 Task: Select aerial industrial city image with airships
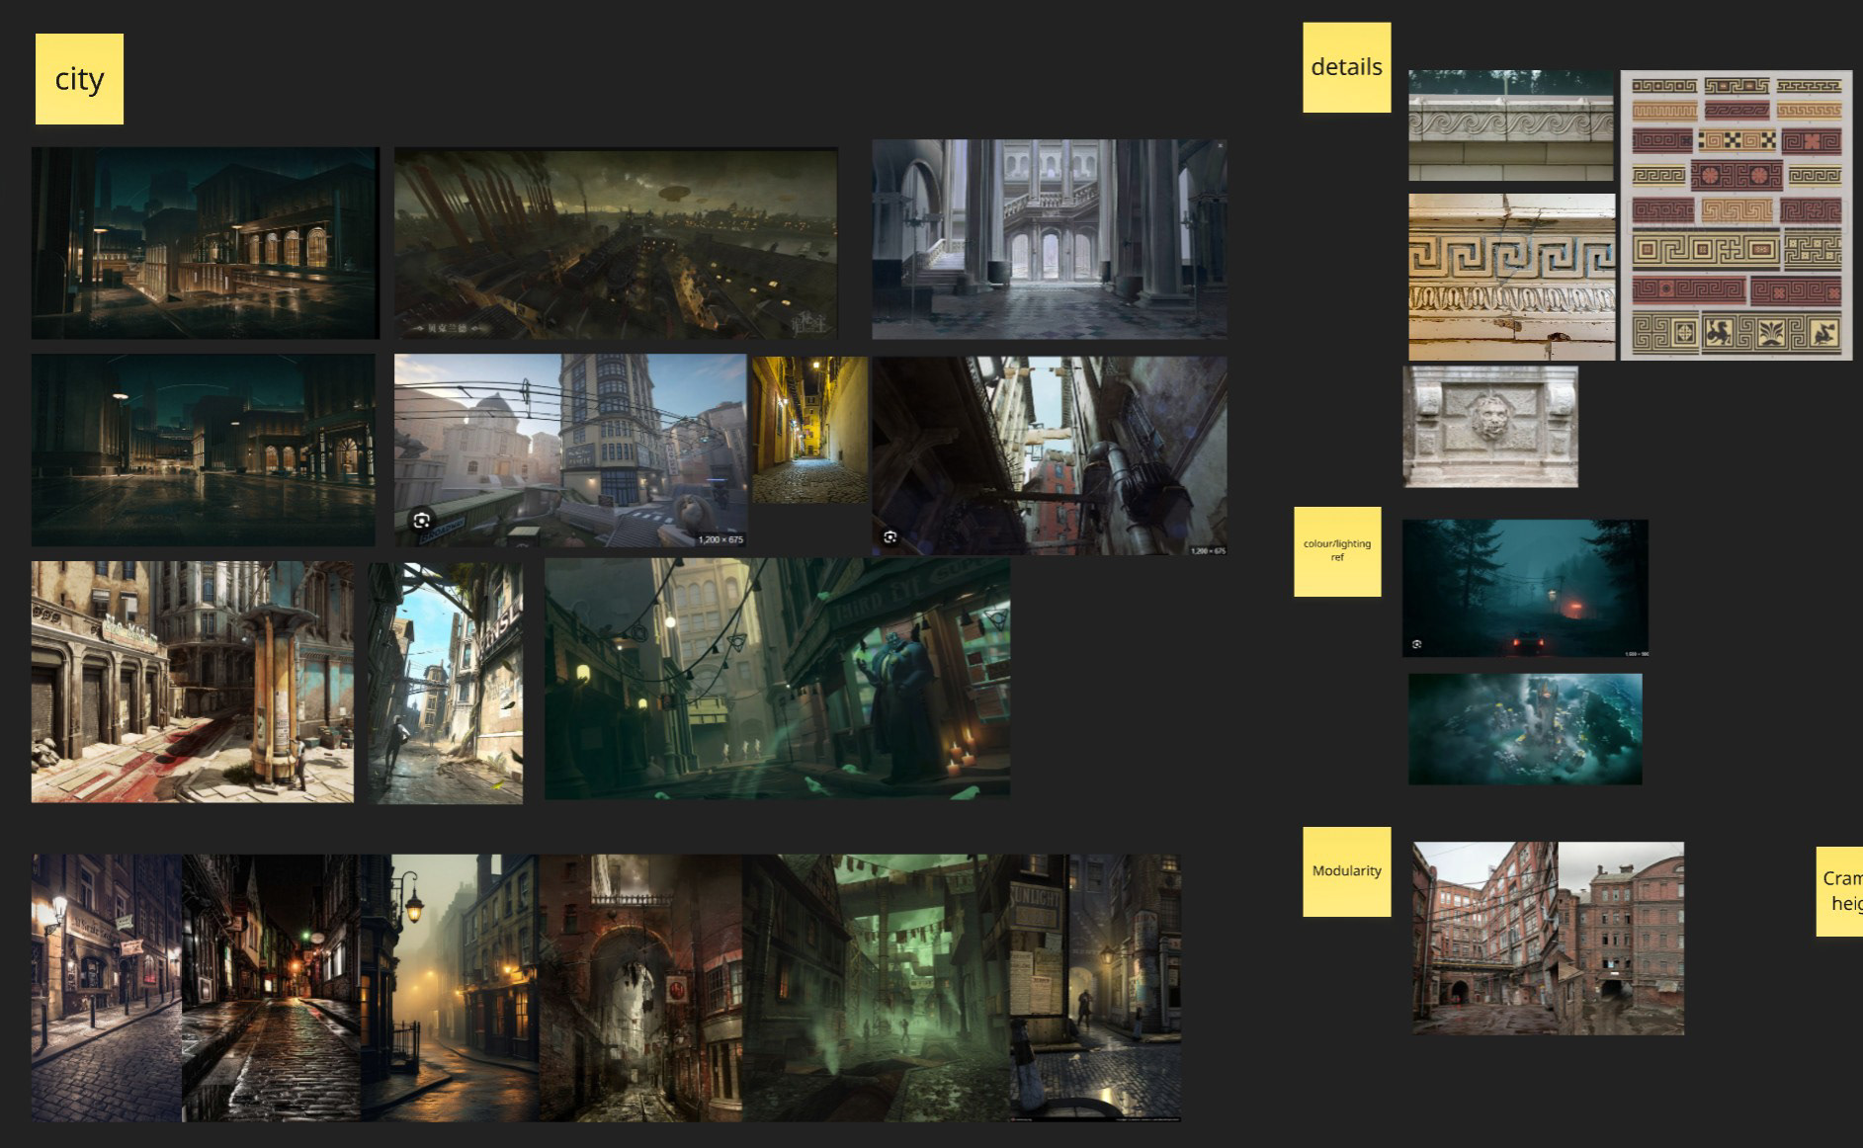coord(616,243)
